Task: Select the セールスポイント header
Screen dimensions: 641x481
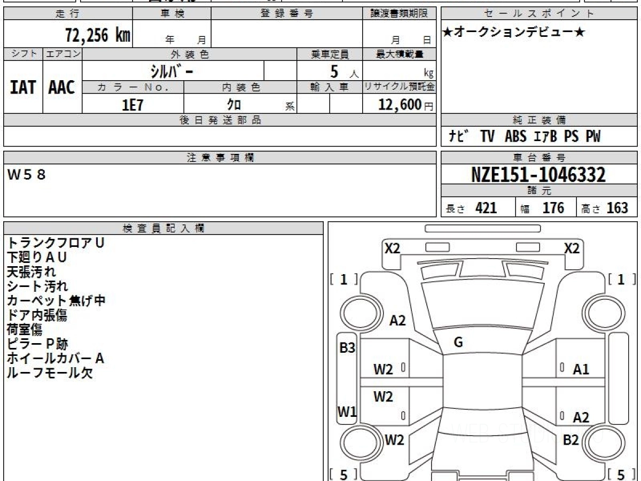Action: coord(540,14)
